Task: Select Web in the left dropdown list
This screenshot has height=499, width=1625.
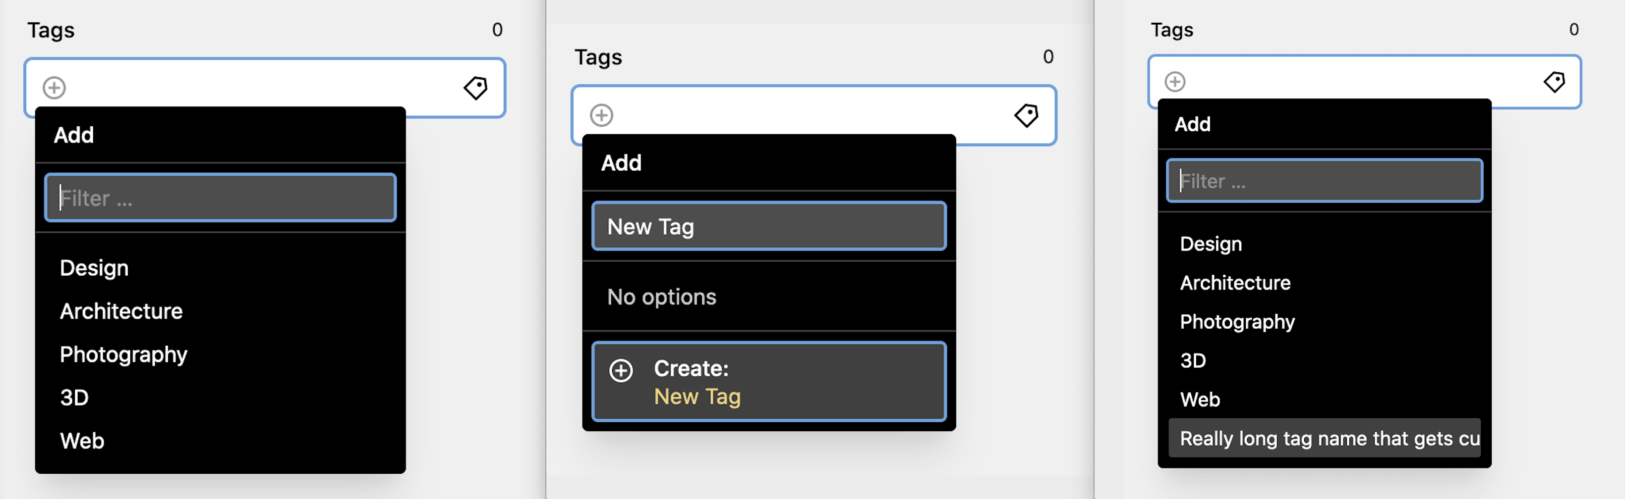Action: 82,440
